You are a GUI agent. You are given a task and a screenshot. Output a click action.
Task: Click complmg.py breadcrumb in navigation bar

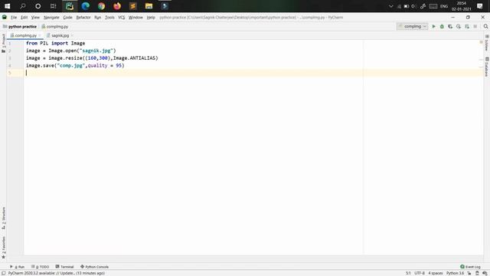(x=55, y=27)
